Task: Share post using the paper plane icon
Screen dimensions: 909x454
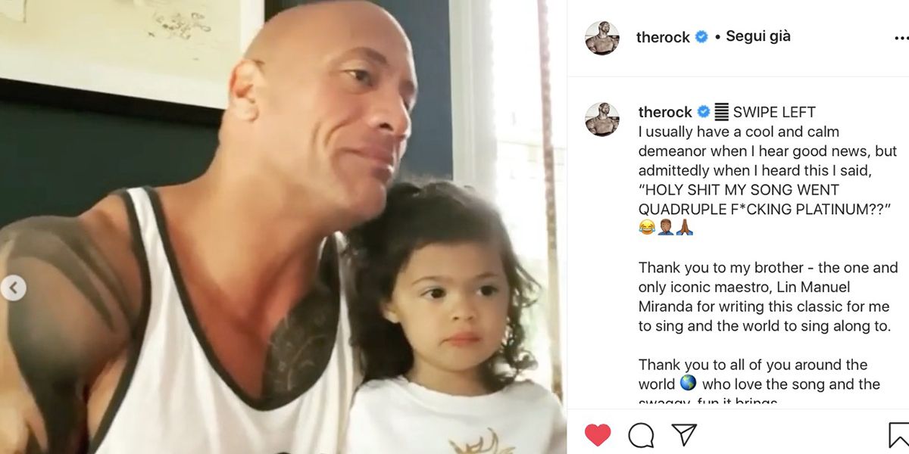Action: click(x=684, y=434)
